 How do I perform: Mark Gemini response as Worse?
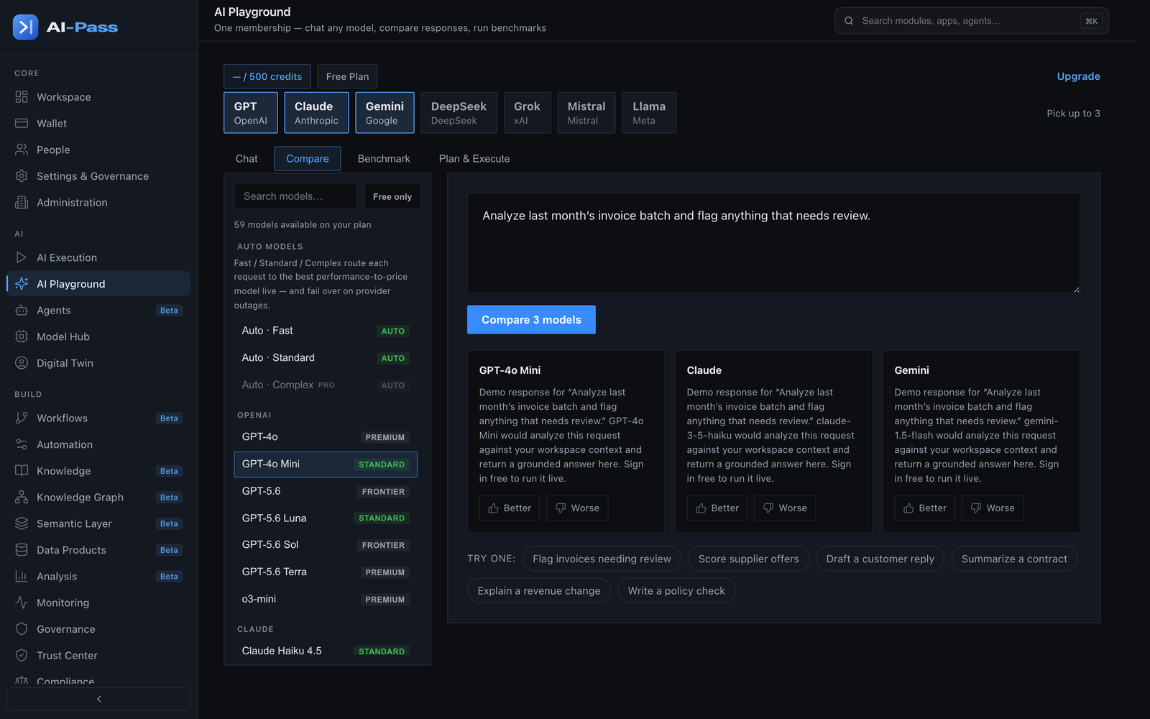(x=993, y=508)
